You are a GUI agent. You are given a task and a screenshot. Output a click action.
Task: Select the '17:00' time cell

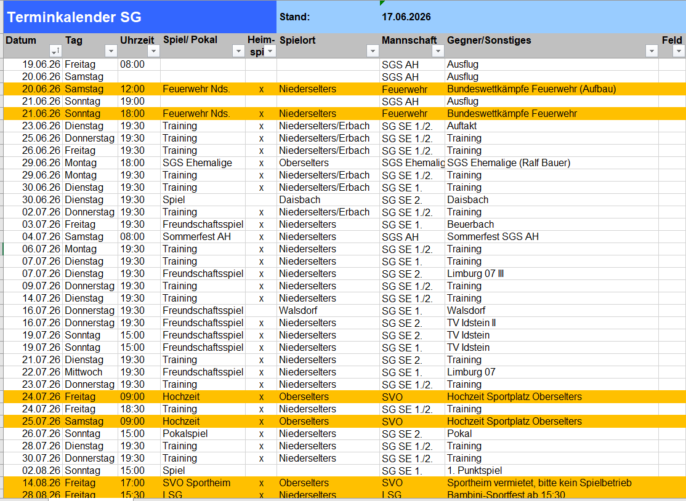139,483
